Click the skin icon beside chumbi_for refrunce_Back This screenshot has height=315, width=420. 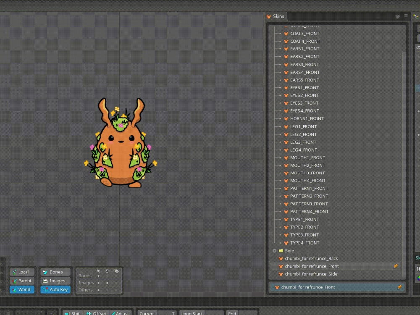[x=281, y=258]
